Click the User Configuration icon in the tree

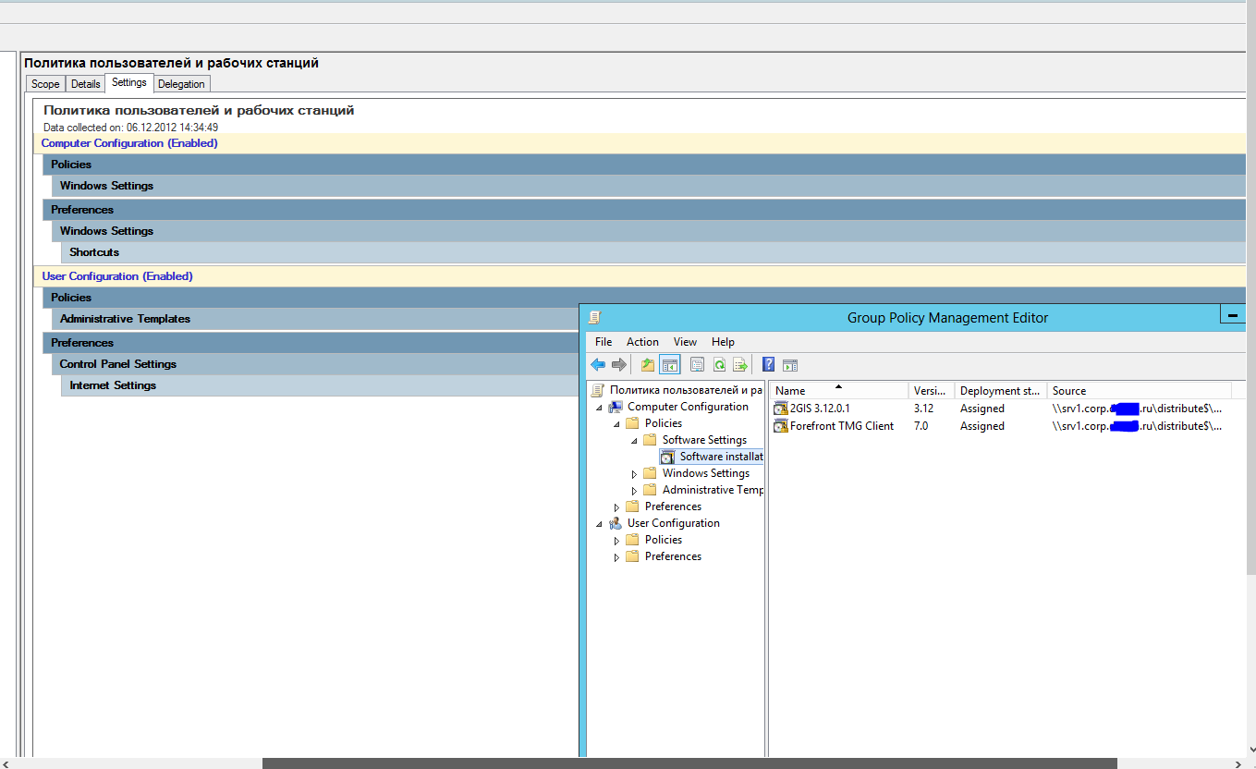click(x=616, y=523)
